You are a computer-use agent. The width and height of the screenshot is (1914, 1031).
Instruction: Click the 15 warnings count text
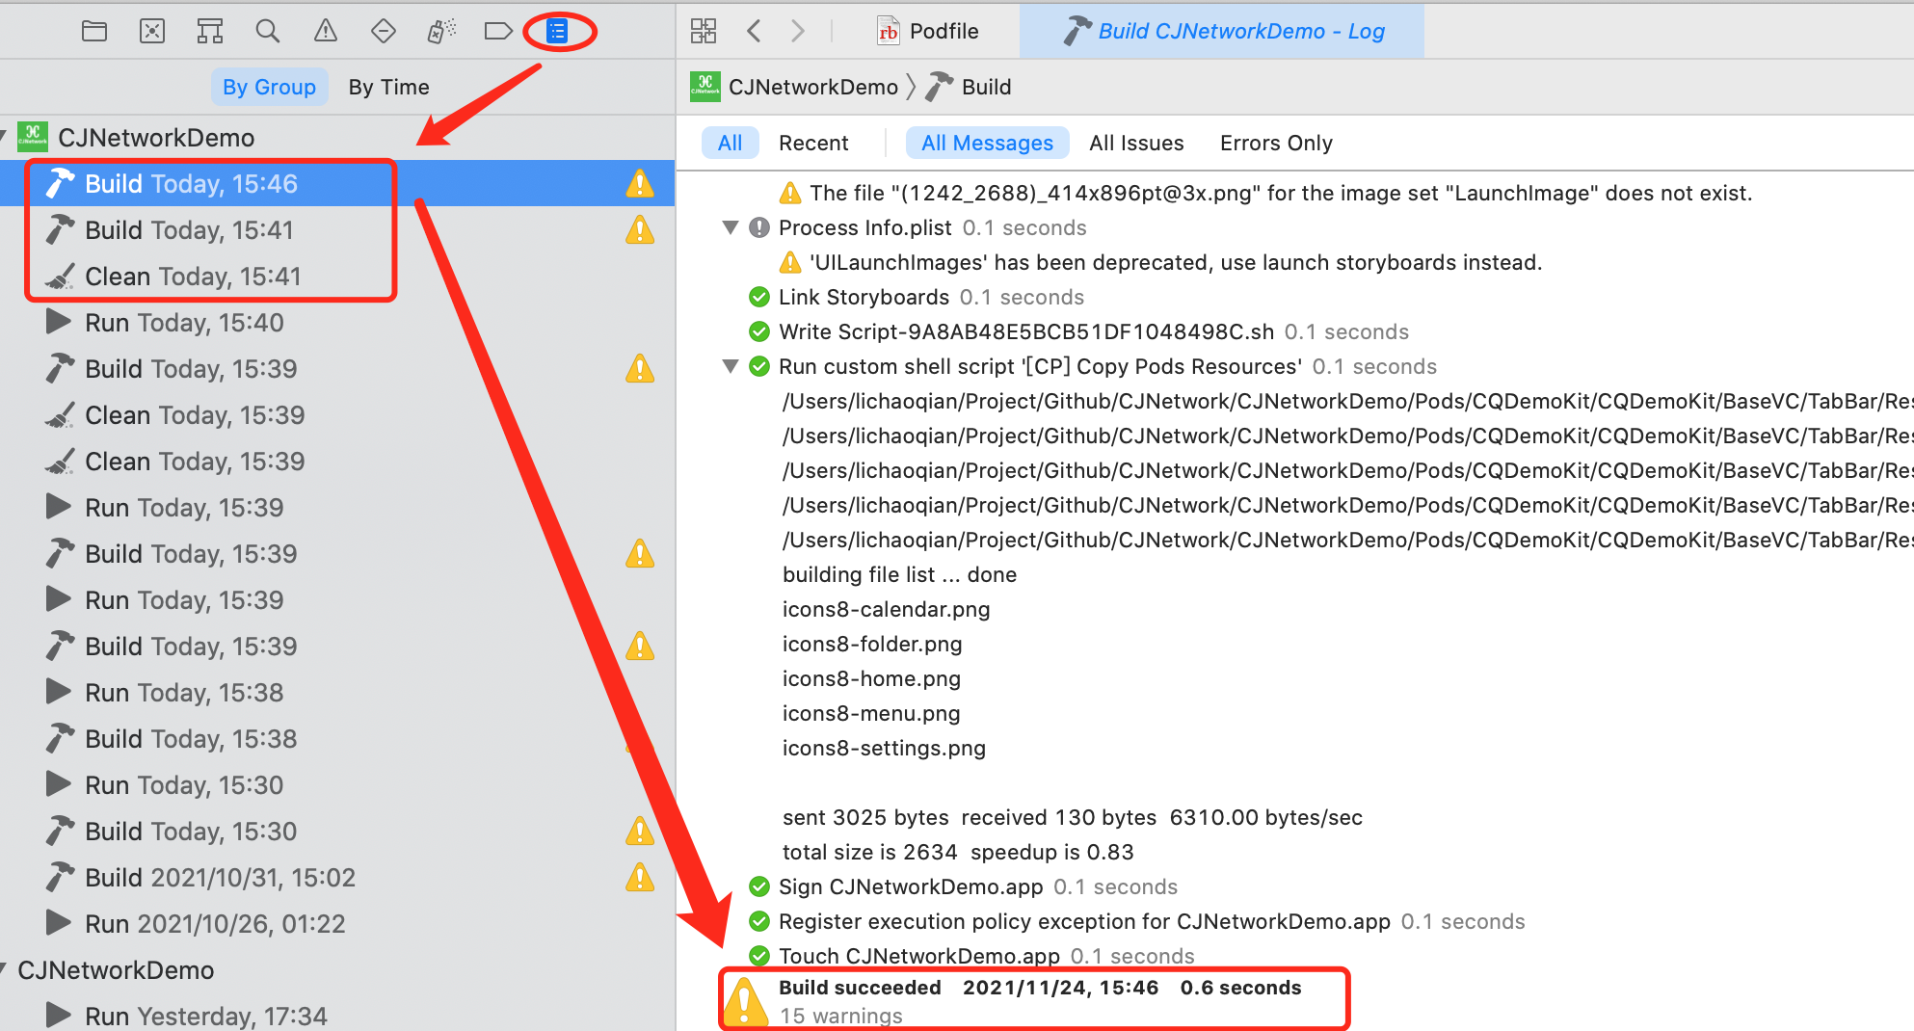coord(841,1016)
